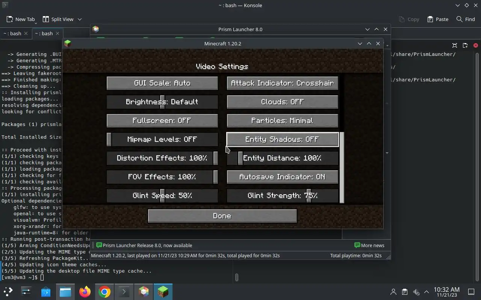Cycle Attack Indicator: Crosshair option

(x=283, y=83)
